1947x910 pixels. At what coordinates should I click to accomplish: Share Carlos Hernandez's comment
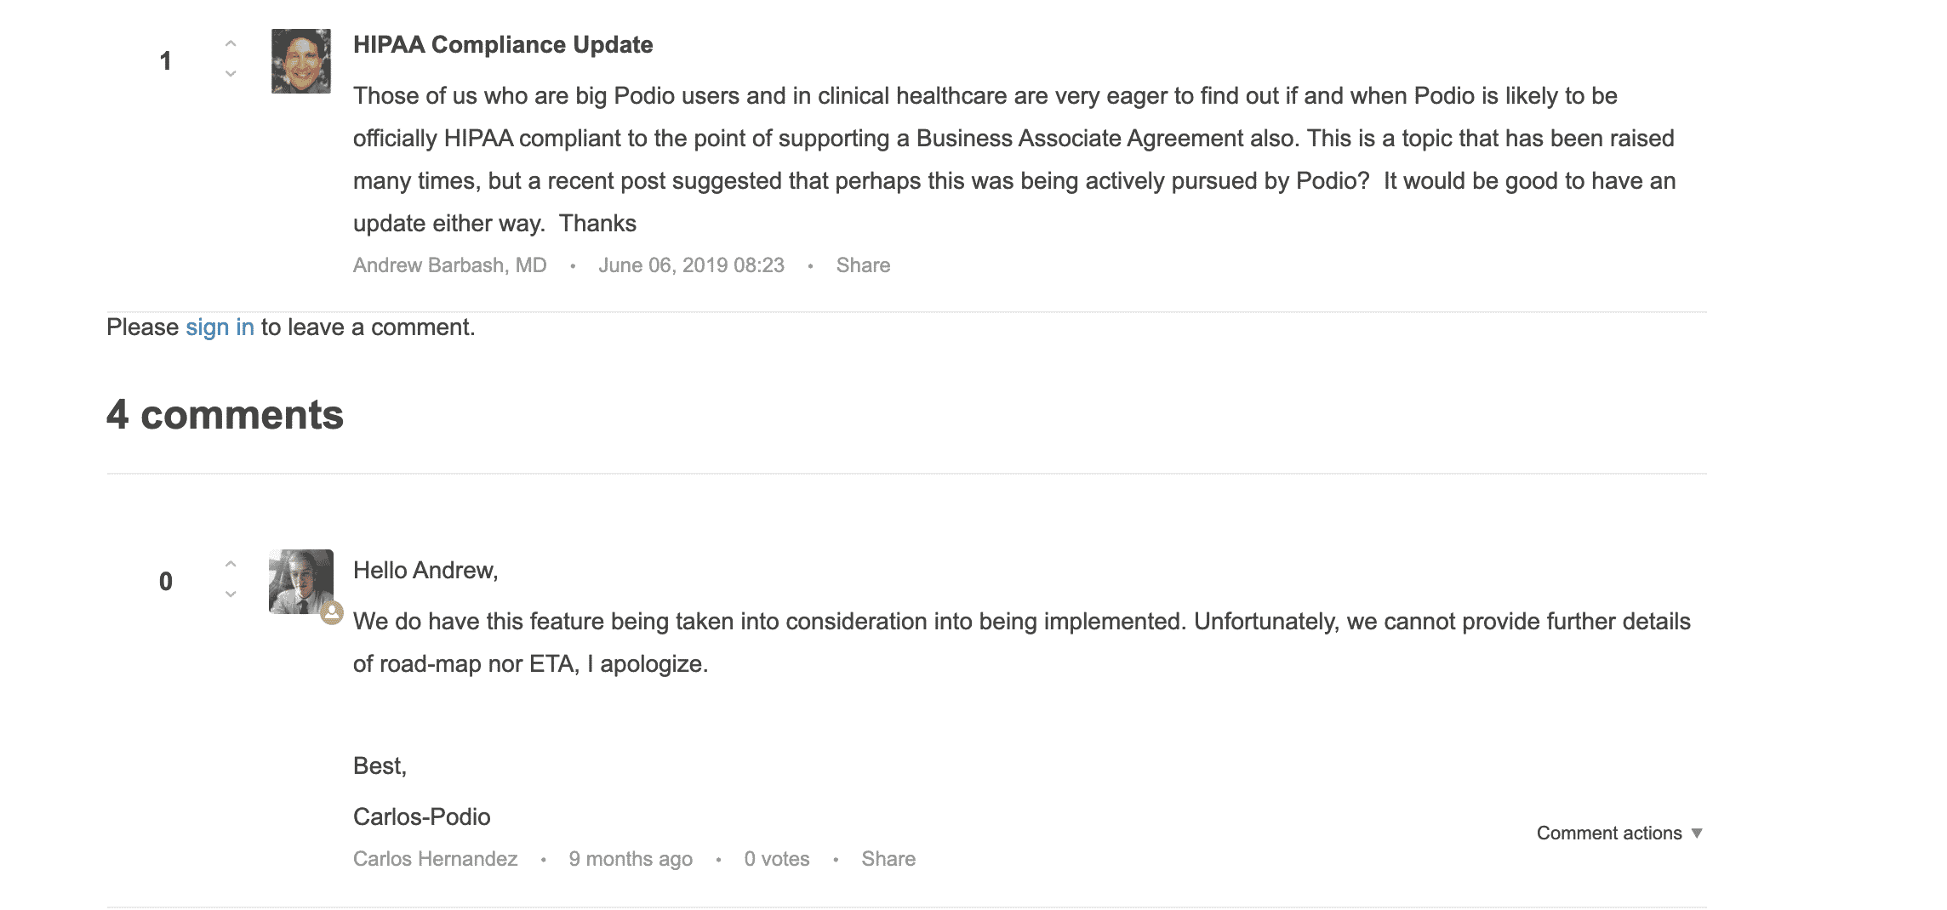click(888, 859)
